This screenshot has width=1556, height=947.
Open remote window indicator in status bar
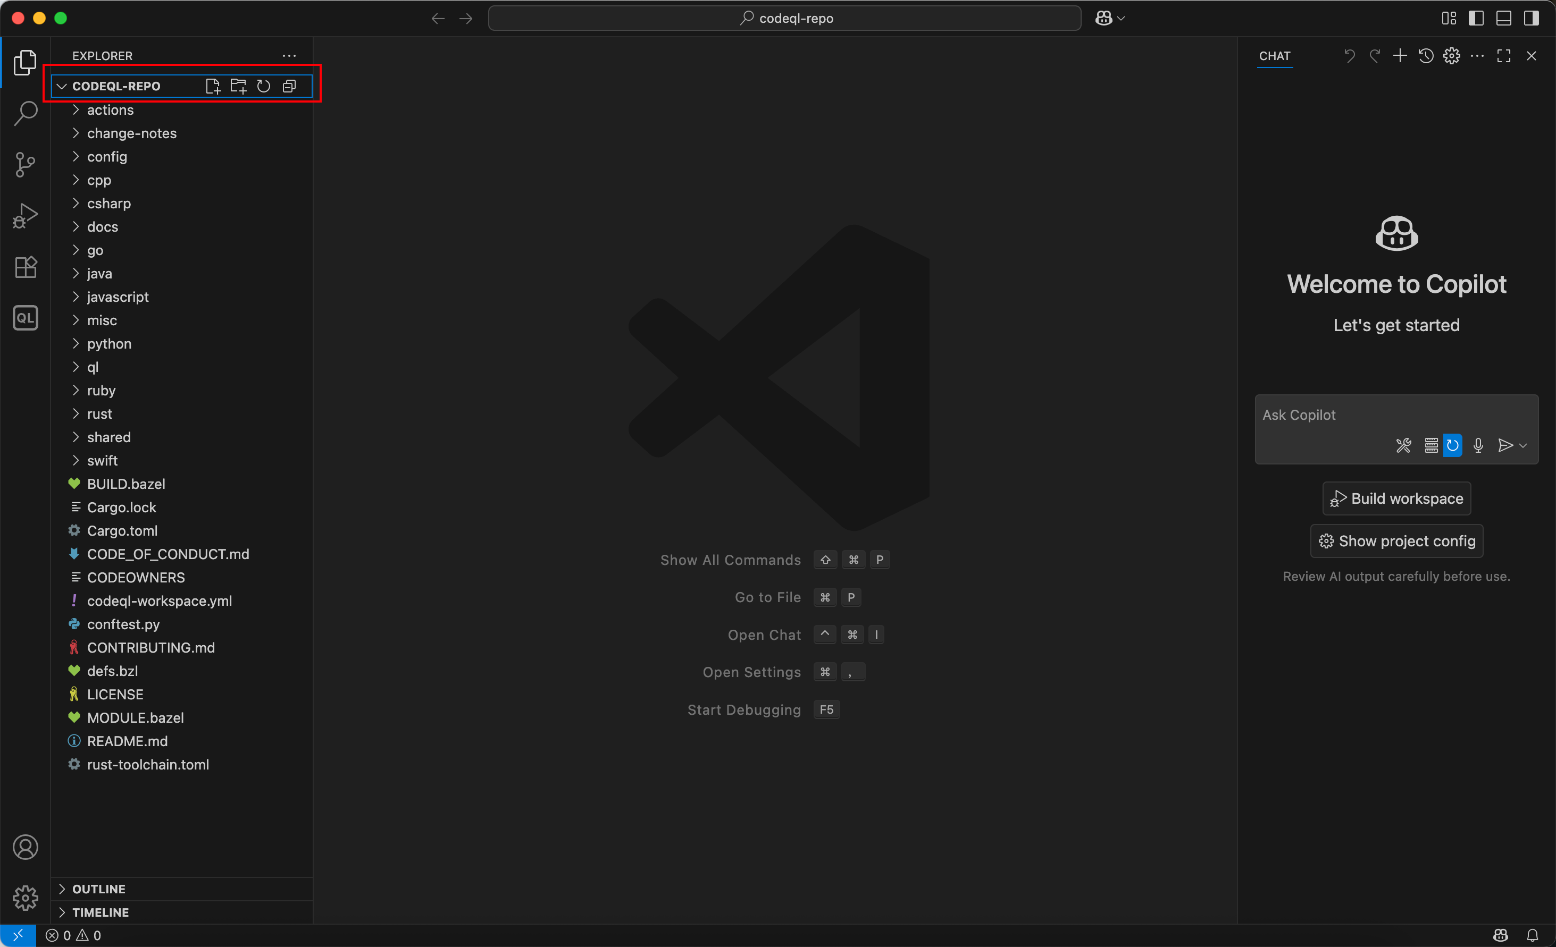coord(18,935)
